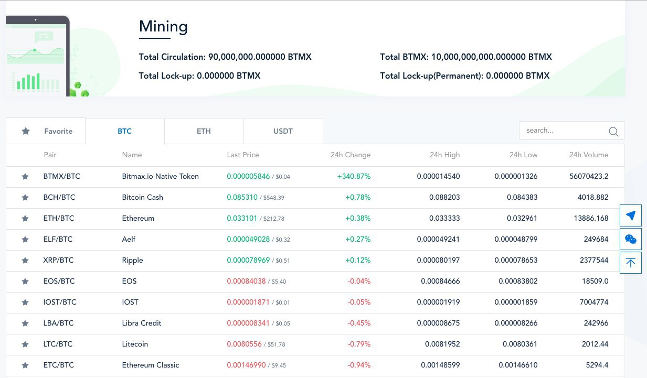The width and height of the screenshot is (647, 378).
Task: Sort by the 24h Change column header
Action: pos(351,155)
